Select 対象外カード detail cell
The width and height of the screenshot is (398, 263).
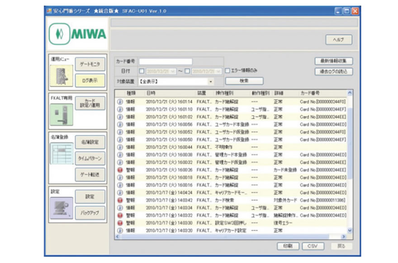285,200
